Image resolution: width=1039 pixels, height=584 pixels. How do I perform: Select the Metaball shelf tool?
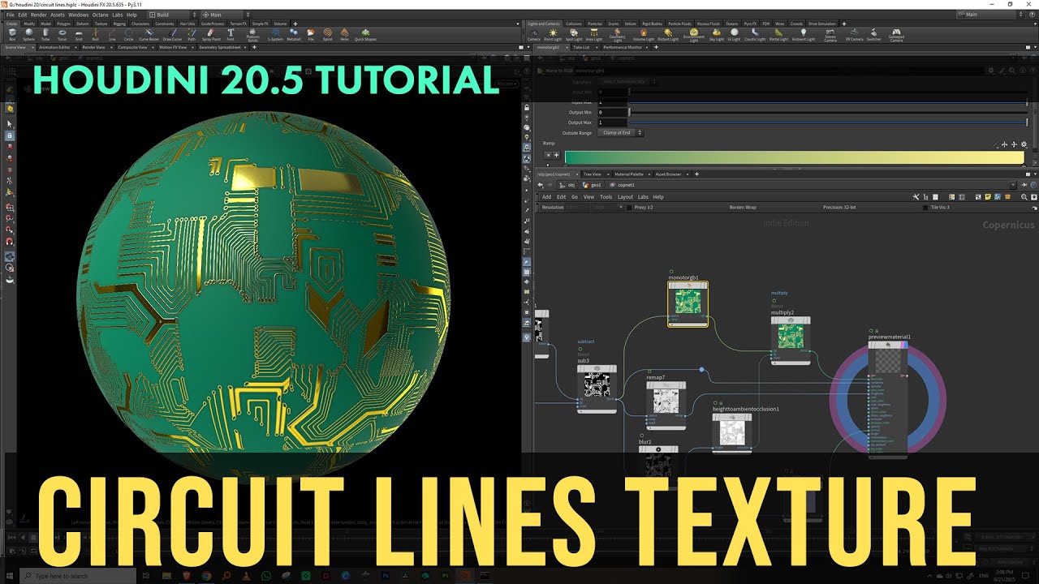pyautogui.click(x=294, y=35)
